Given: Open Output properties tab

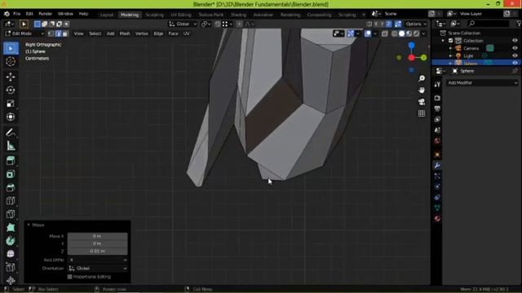Looking at the screenshot, I should coord(437,108).
